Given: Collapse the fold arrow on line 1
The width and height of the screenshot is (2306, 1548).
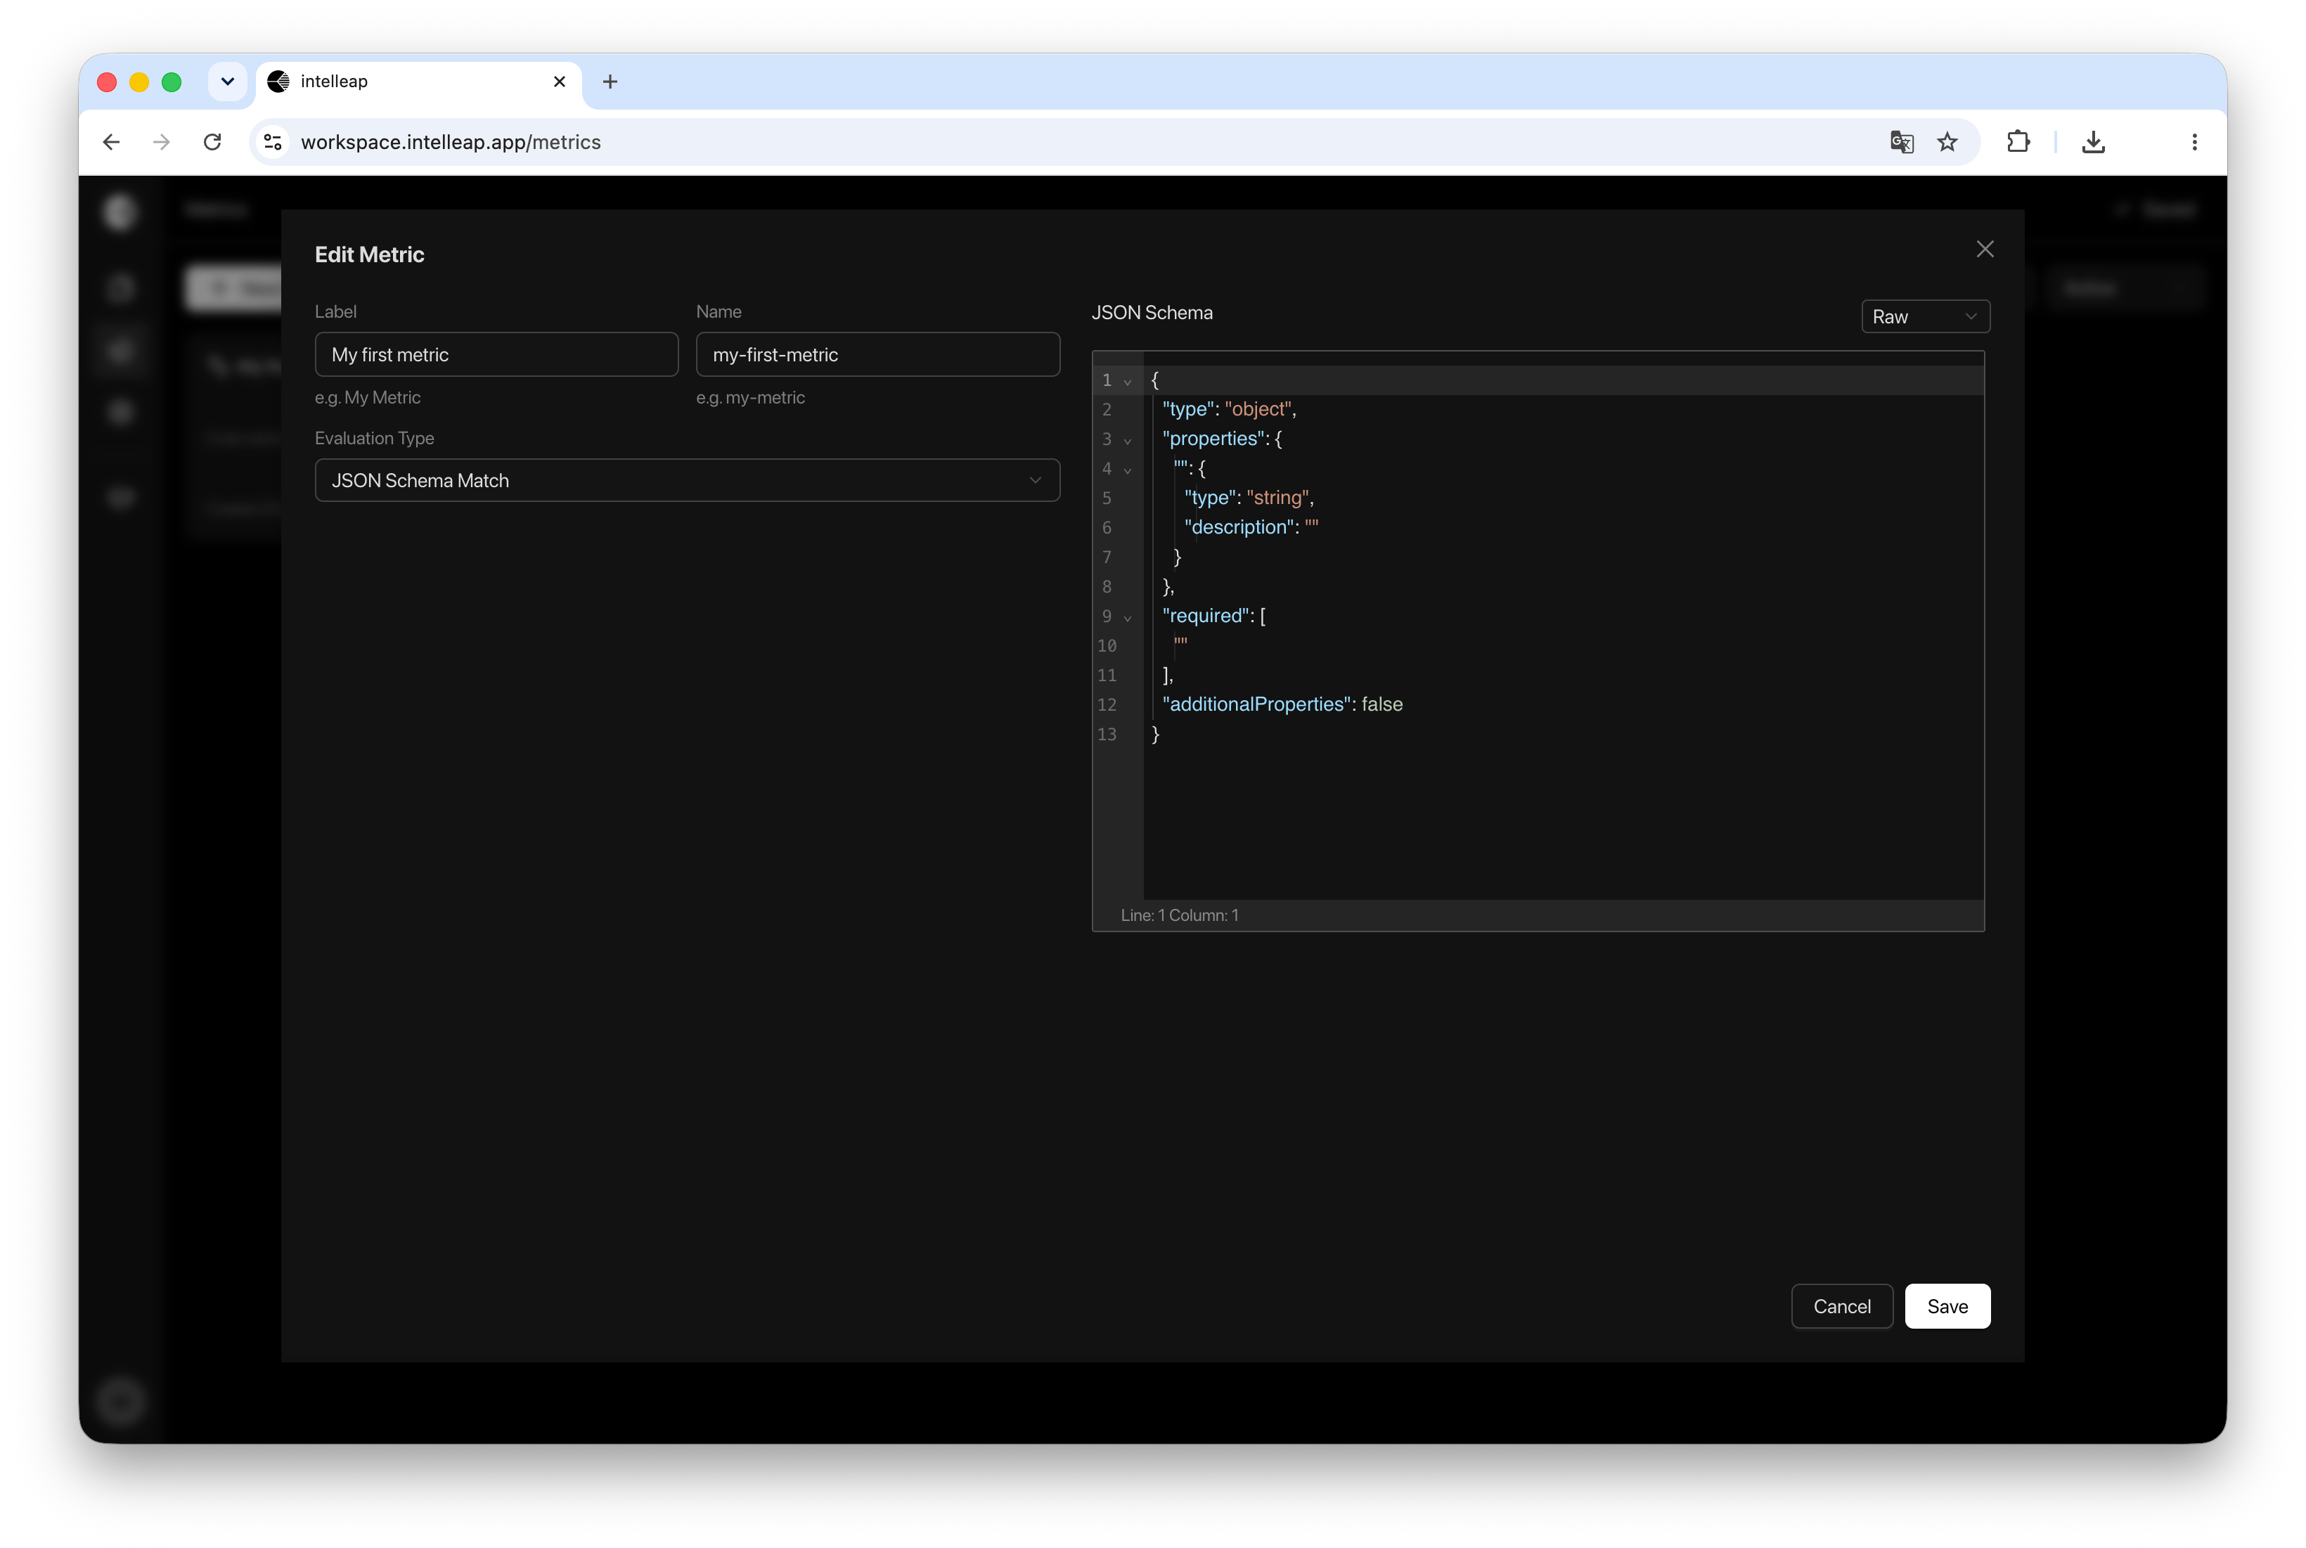Looking at the screenshot, I should (x=1127, y=381).
